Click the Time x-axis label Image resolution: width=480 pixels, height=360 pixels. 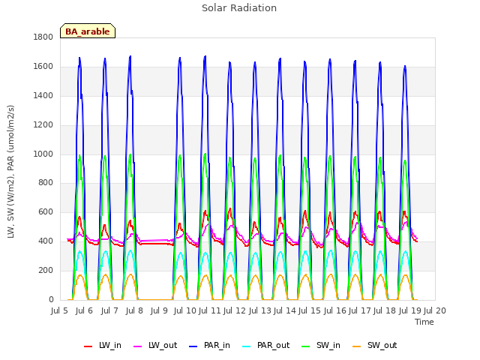[x=424, y=322]
